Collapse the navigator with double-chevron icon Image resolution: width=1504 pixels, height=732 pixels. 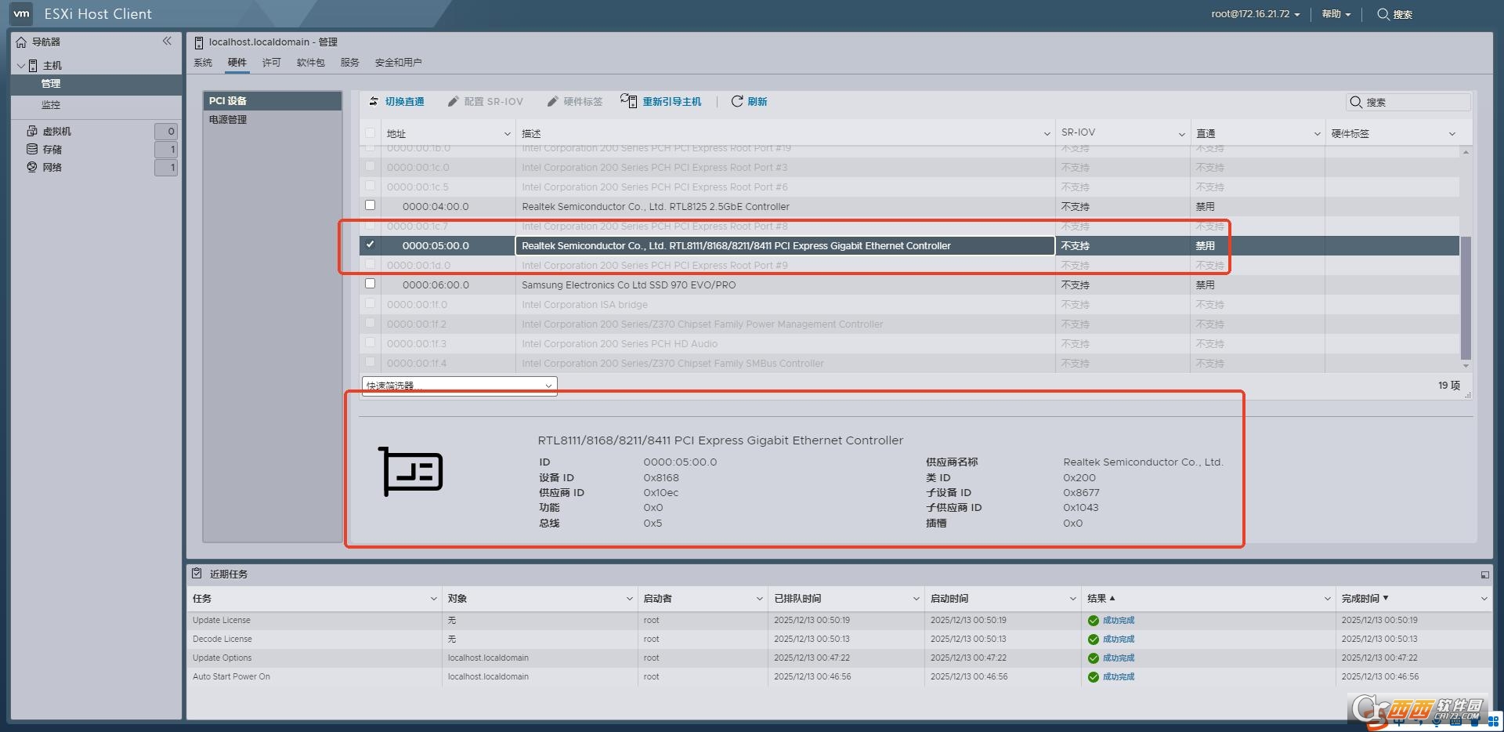pos(167,42)
